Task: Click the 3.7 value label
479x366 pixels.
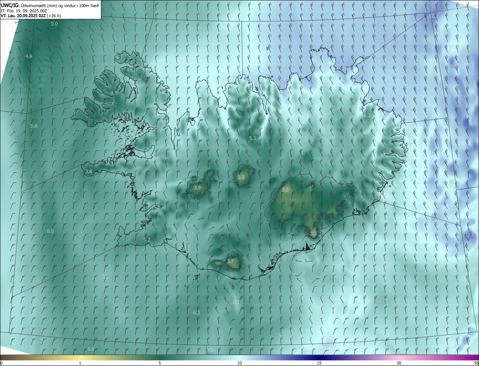Action: (231, 262)
